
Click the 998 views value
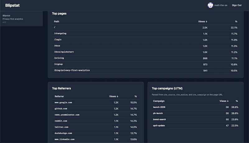click(205, 58)
